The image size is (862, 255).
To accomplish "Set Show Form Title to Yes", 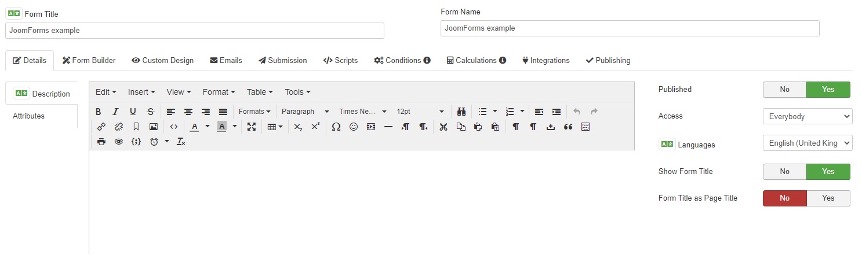I will click(828, 172).
